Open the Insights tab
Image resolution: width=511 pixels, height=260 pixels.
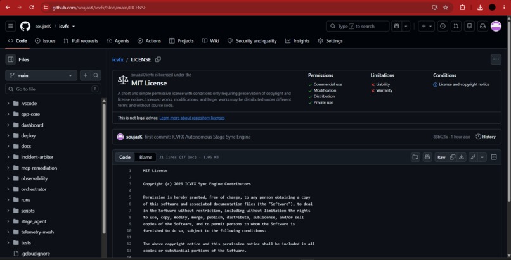click(x=297, y=41)
